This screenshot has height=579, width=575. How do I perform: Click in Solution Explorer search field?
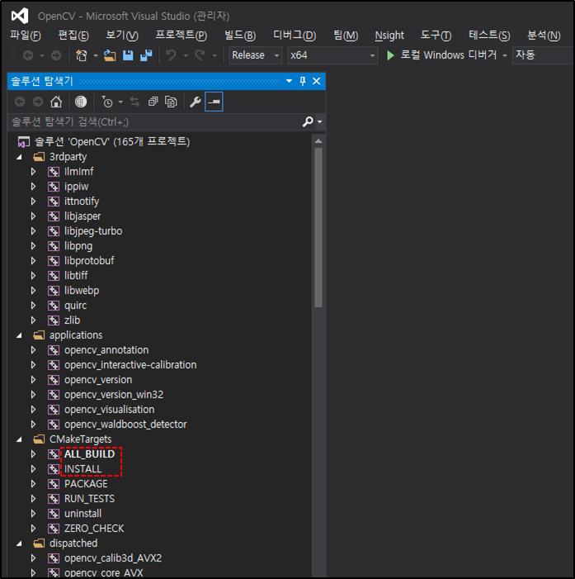[x=155, y=122]
